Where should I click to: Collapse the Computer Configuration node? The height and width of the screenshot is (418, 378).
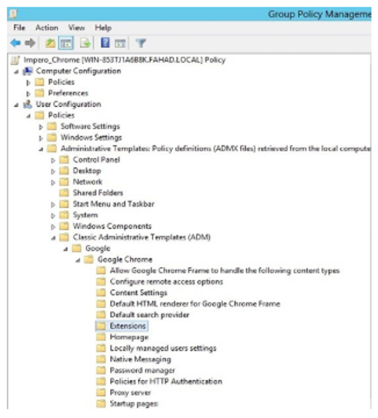(x=16, y=72)
